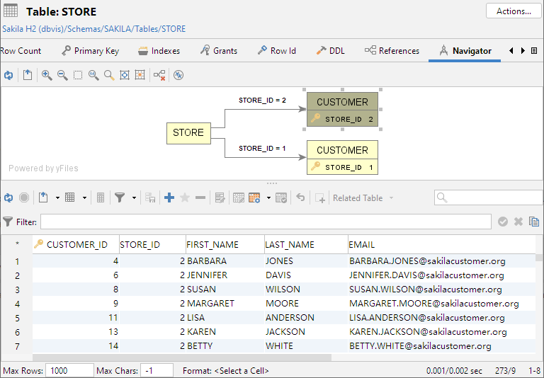The width and height of the screenshot is (544, 378).
Task: Open the filter funnel dropdown arrow
Action: click(x=133, y=198)
